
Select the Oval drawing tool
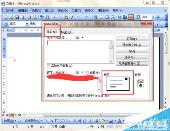(x=63, y=120)
